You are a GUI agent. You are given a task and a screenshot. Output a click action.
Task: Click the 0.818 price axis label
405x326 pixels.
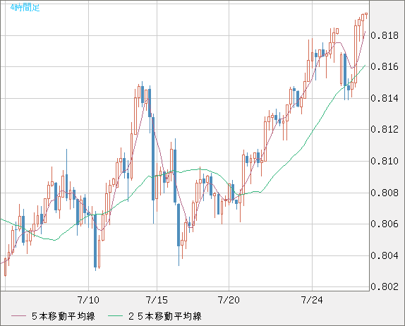click(x=385, y=35)
